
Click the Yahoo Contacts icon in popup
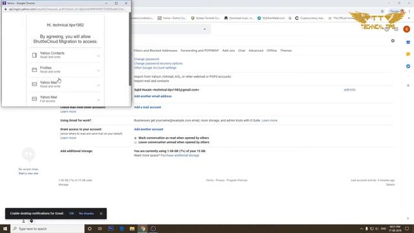click(34, 55)
